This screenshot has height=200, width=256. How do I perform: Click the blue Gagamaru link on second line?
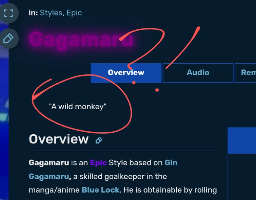pos(49,177)
